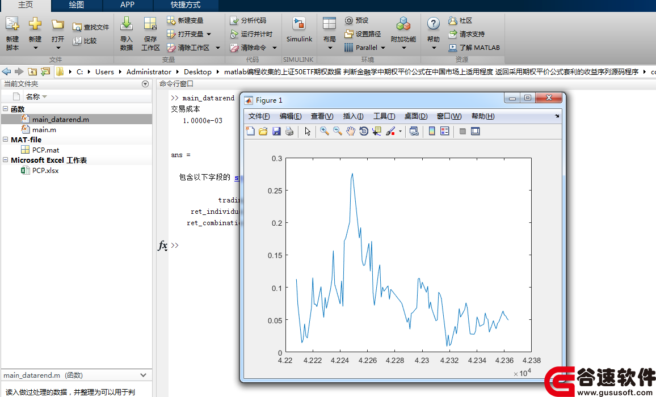
Task: Click the Show Plot Tools and dock icon
Action: pyautogui.click(x=476, y=132)
